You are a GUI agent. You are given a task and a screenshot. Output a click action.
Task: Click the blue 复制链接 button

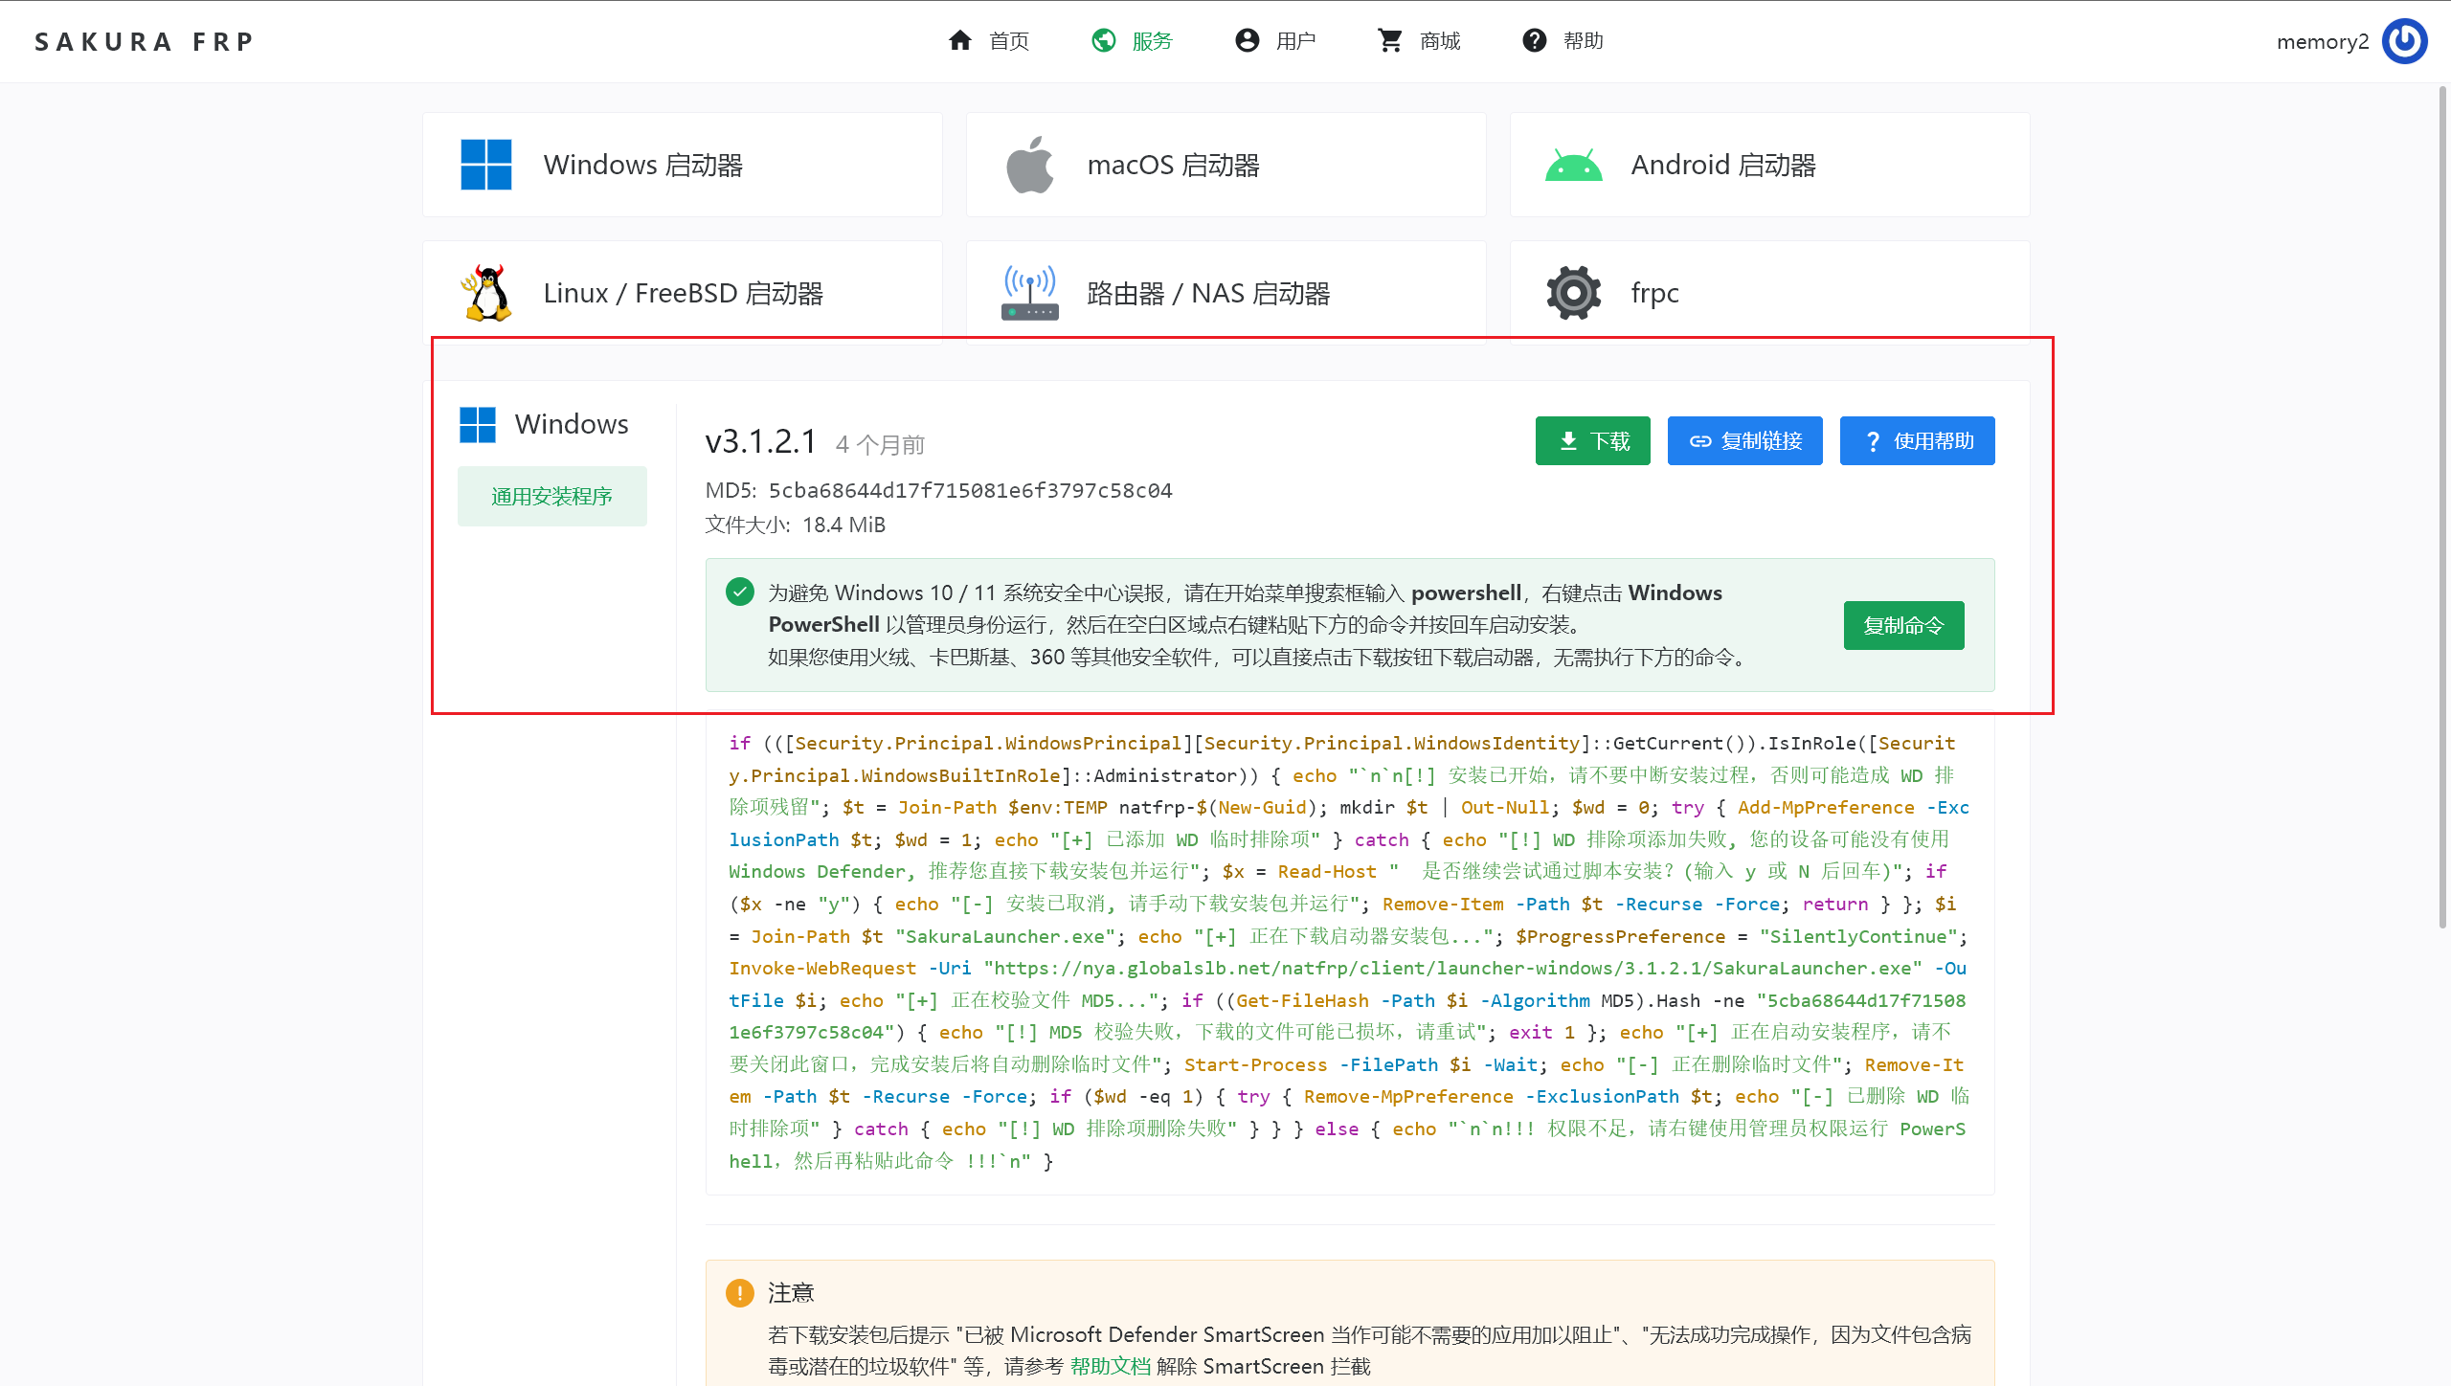click(1744, 440)
